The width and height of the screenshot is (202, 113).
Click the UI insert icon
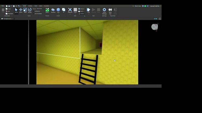64,11
